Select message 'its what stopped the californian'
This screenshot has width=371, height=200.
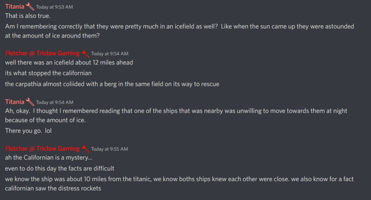(x=48, y=73)
